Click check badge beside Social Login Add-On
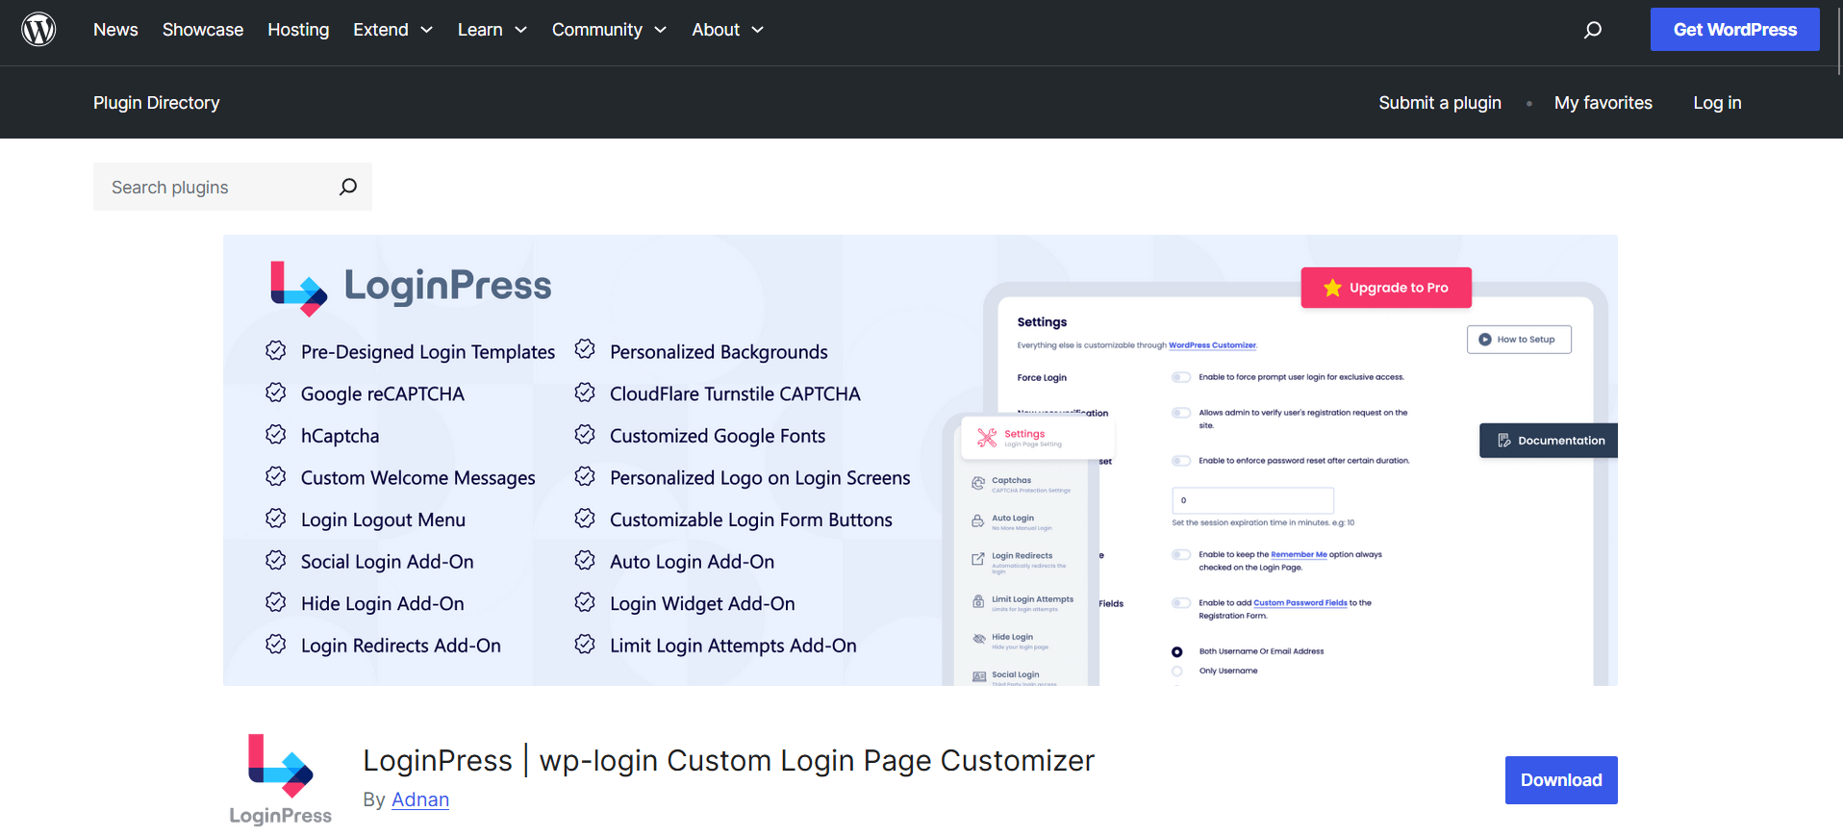 [x=276, y=560]
